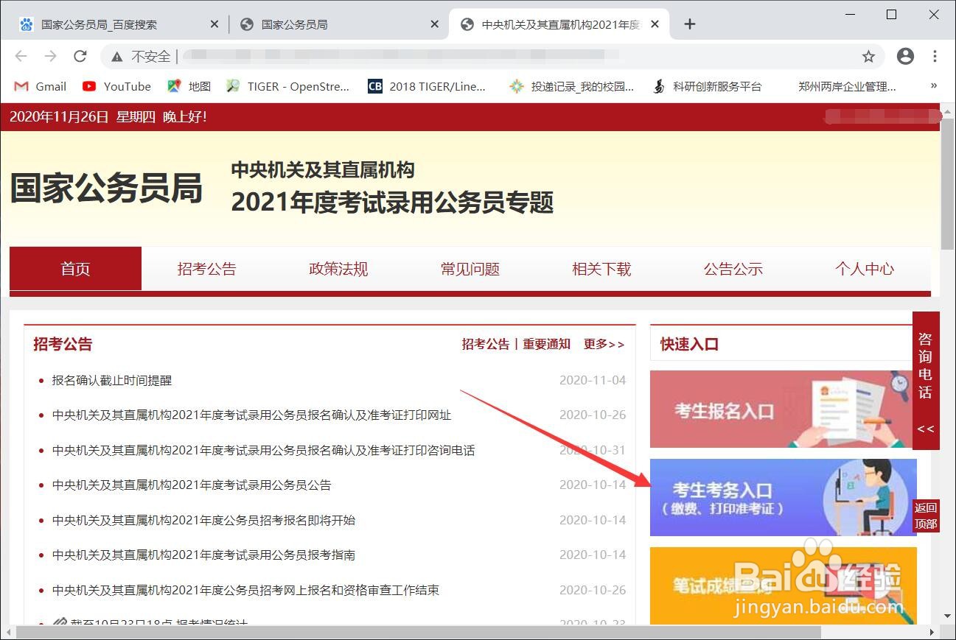Open 2018 TIGER/Line bookmark
Viewport: 956px width, 640px height.
coord(427,86)
